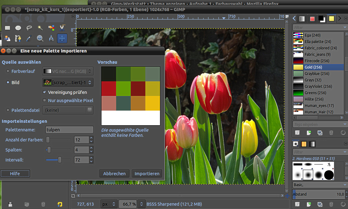The image size is (348, 209).
Task: Click the Move tool
Action: (x=62, y=38)
